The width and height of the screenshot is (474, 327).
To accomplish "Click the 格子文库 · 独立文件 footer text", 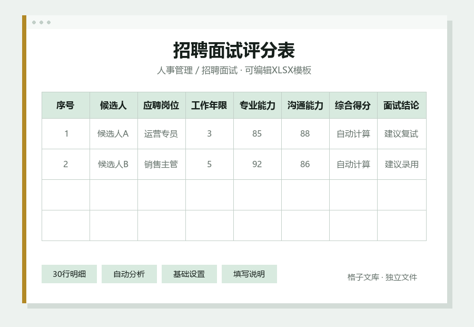I will coord(382,277).
